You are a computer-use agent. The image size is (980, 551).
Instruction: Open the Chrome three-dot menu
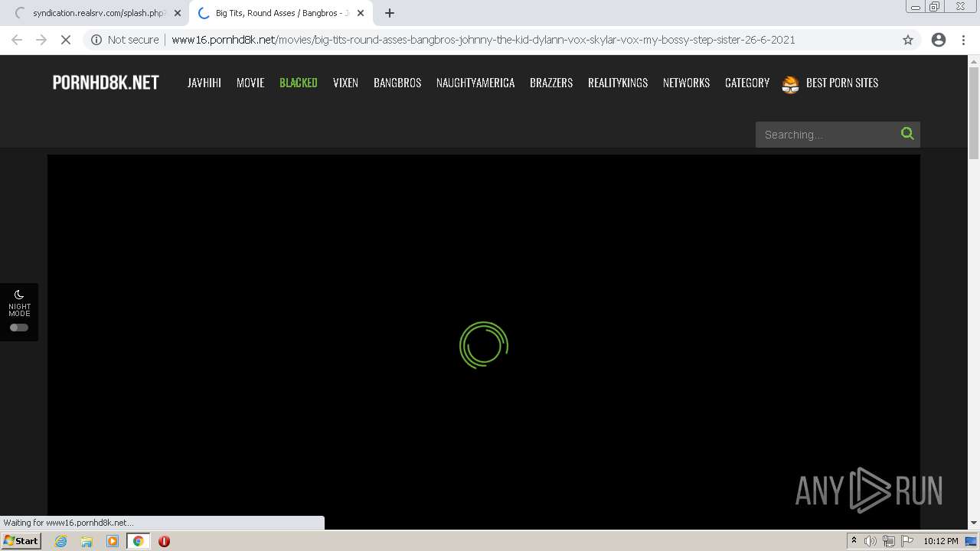964,40
